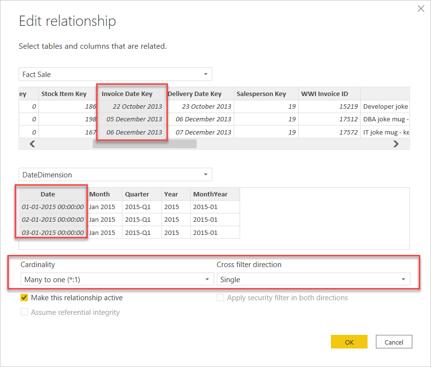Click the Stock Item Key column header
This screenshot has width=431, height=367.
coord(64,94)
